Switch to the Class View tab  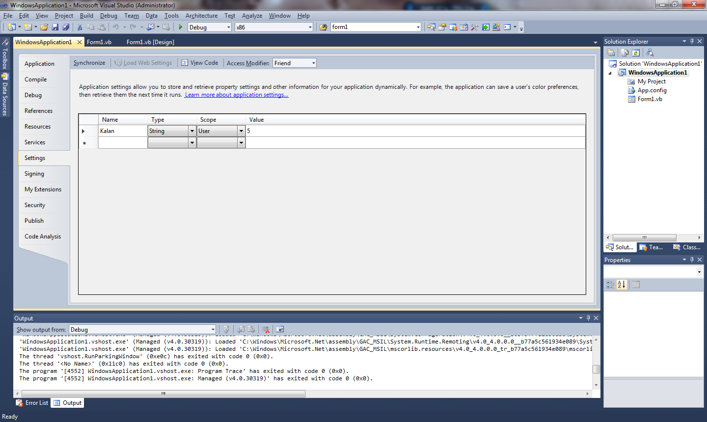687,247
